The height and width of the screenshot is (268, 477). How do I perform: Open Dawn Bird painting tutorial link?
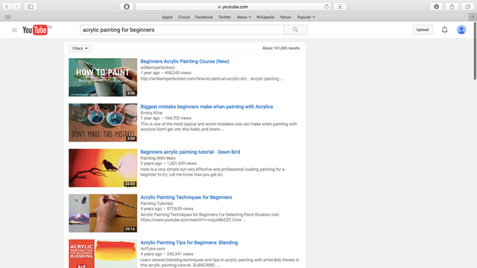coord(190,152)
